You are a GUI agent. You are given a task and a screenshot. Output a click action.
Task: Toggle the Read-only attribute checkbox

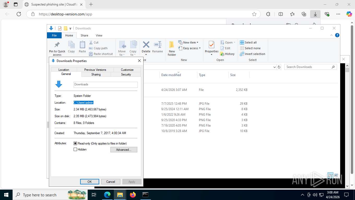point(75,143)
